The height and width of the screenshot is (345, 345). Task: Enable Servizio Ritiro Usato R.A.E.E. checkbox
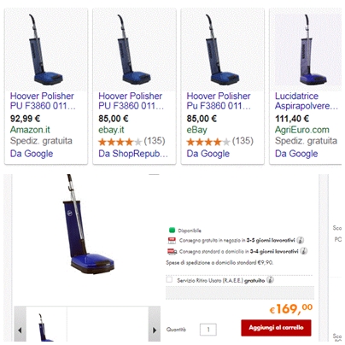click(x=169, y=279)
